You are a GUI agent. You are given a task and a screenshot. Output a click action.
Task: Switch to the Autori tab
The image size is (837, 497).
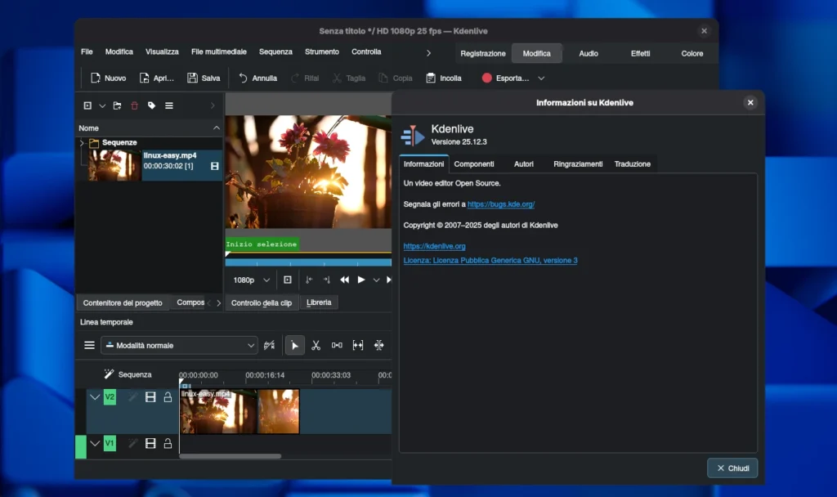point(524,164)
